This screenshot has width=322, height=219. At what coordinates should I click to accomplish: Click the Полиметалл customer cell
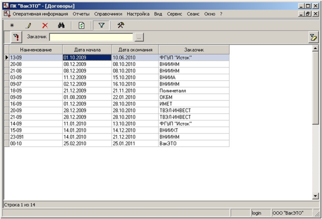[x=194, y=90]
